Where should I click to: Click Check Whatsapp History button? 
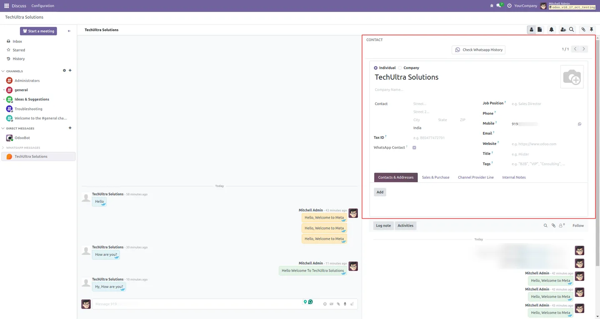478,50
